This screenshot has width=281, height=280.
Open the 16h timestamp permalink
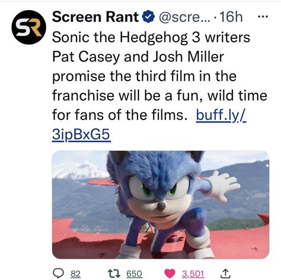pyautogui.click(x=231, y=17)
